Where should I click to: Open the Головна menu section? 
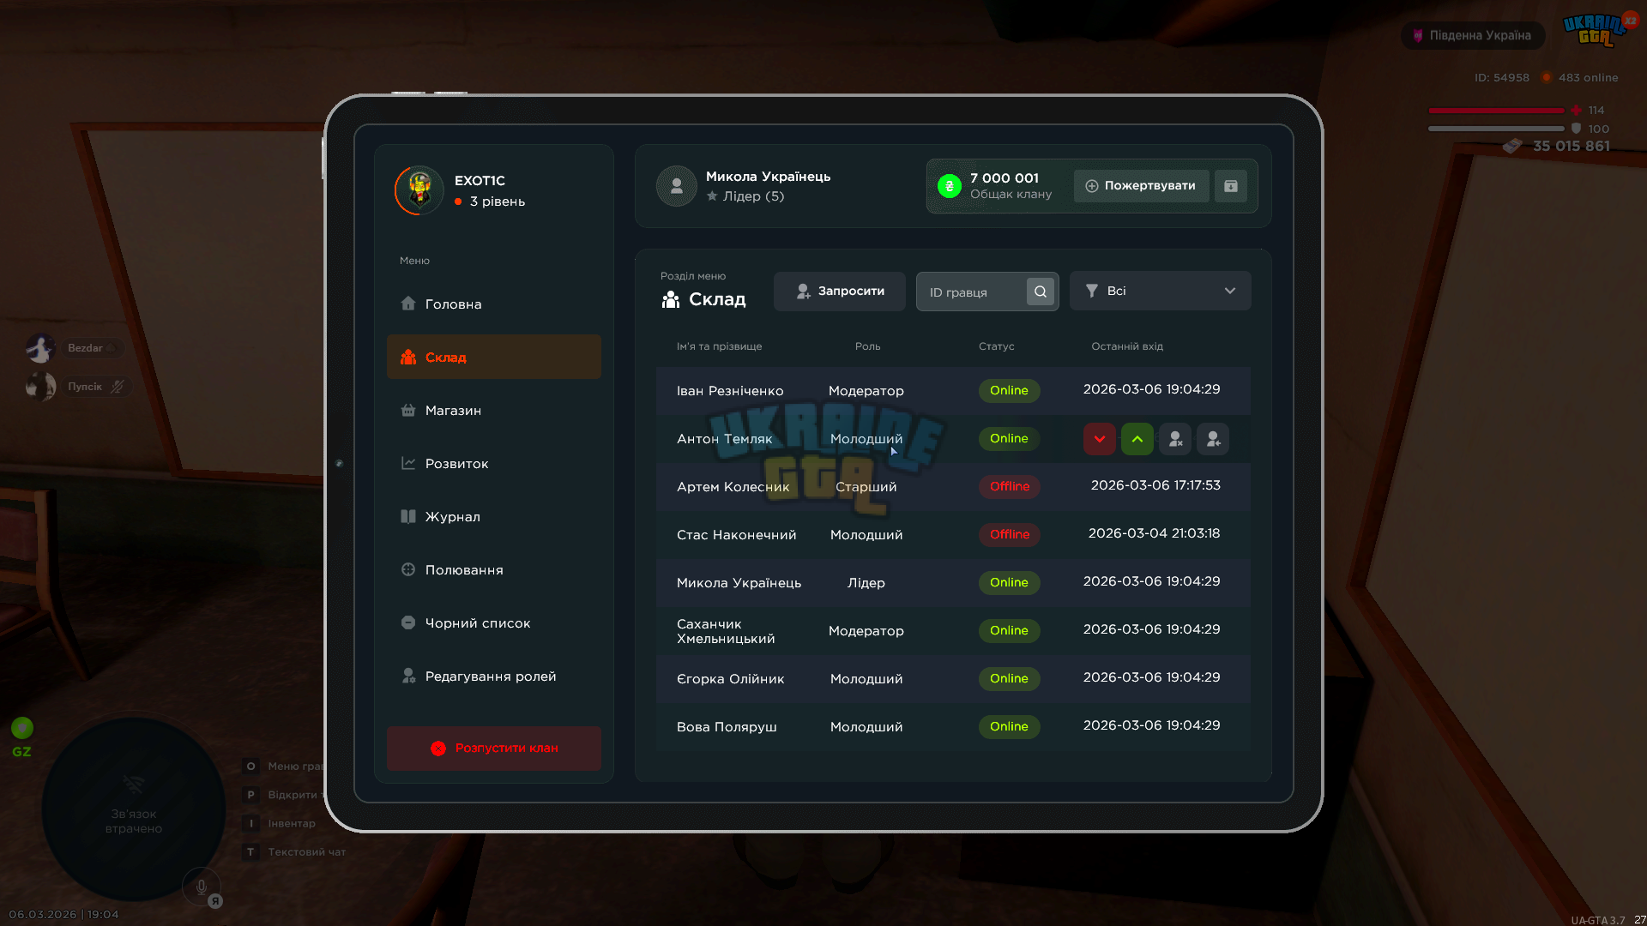493,304
